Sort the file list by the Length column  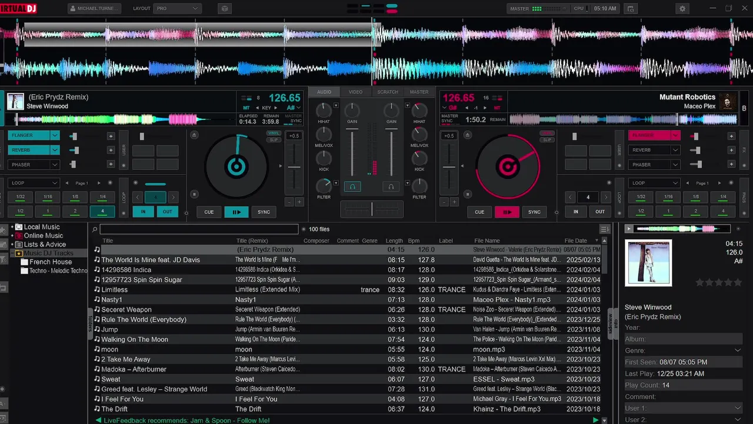tap(394, 240)
